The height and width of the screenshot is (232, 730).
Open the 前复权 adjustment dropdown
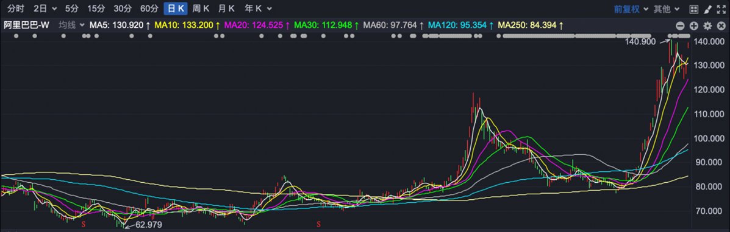631,9
